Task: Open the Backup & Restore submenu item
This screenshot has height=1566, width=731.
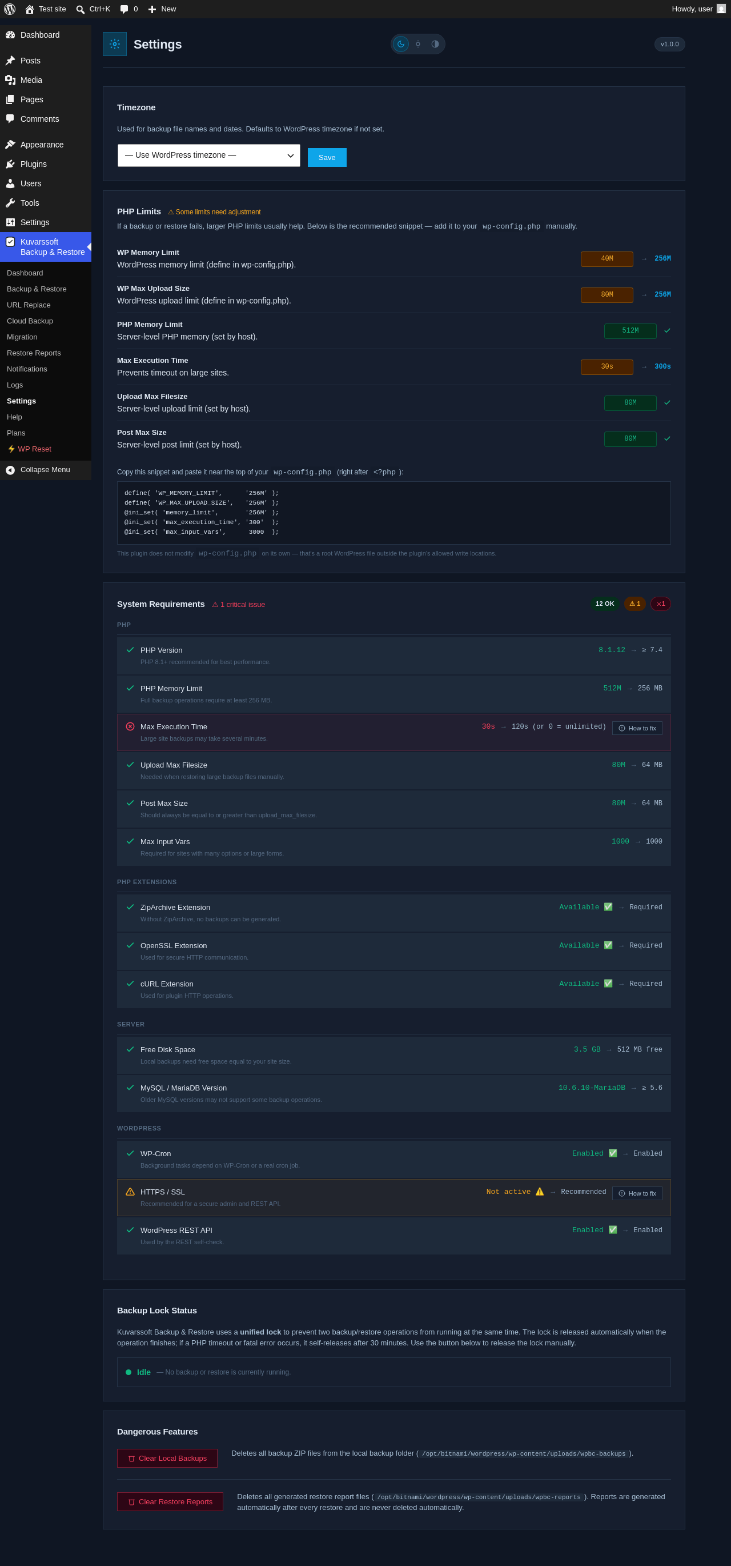Action: pyautogui.click(x=37, y=289)
